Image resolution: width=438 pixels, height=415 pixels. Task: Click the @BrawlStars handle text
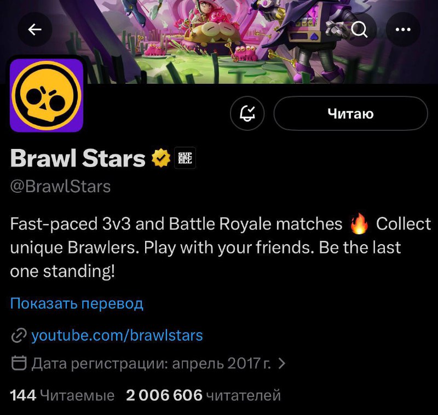[60, 187]
